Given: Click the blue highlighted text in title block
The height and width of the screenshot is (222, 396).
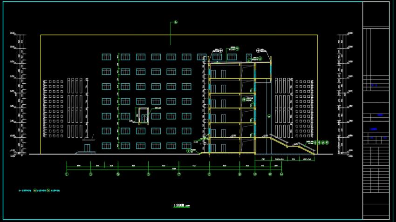Looking at the screenshot, I should [380, 115].
